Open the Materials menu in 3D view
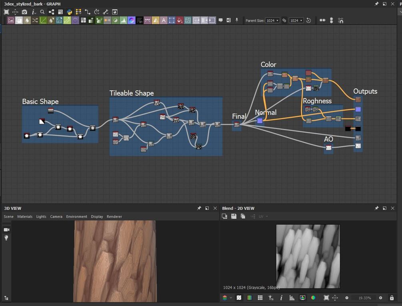The image size is (402, 306). [25, 216]
